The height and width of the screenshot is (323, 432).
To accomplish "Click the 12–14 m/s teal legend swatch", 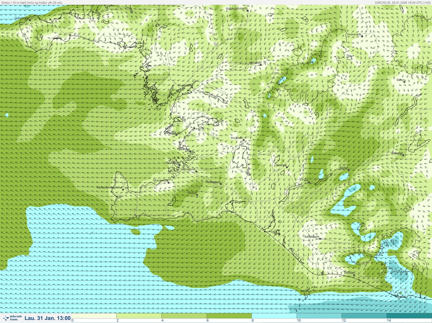I will 364,316.
